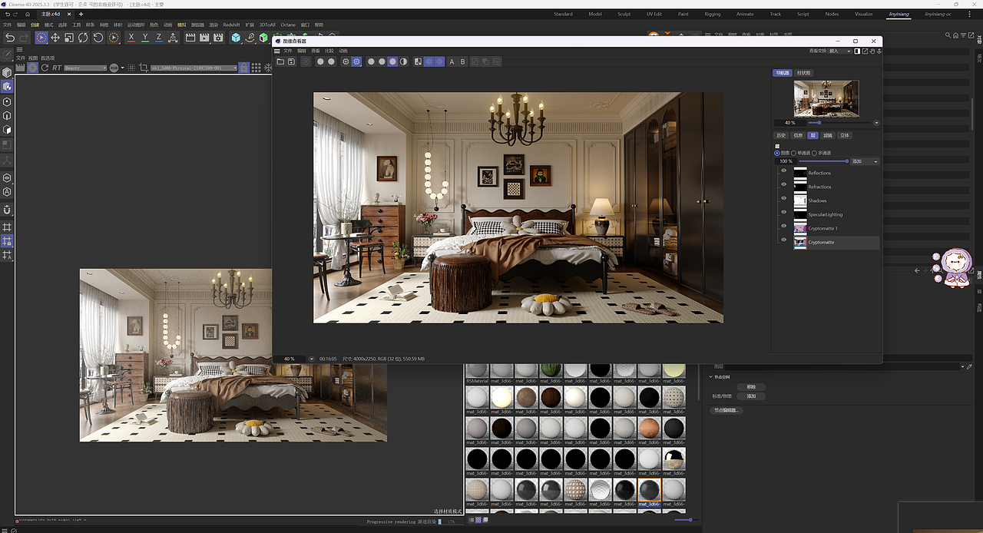Toggle the RenderView lock icon

(243, 68)
